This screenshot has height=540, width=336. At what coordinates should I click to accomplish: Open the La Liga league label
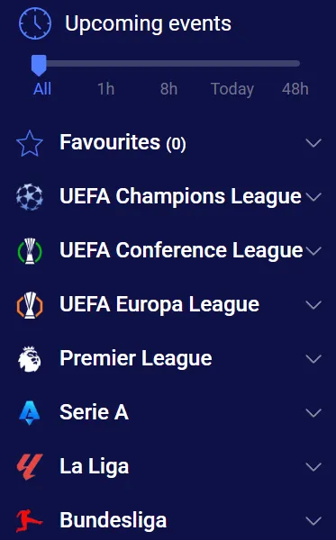tap(94, 466)
